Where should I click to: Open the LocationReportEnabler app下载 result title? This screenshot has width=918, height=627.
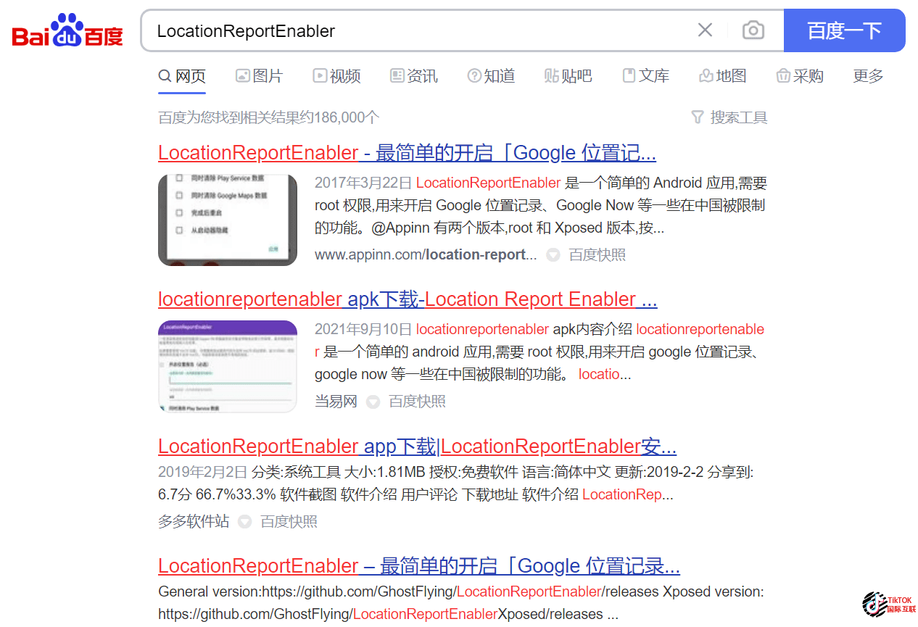[418, 446]
